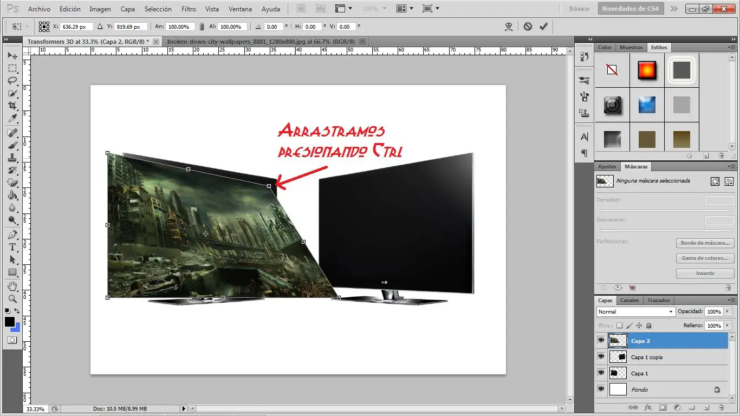Hide the Capa 1 layer

(600, 373)
